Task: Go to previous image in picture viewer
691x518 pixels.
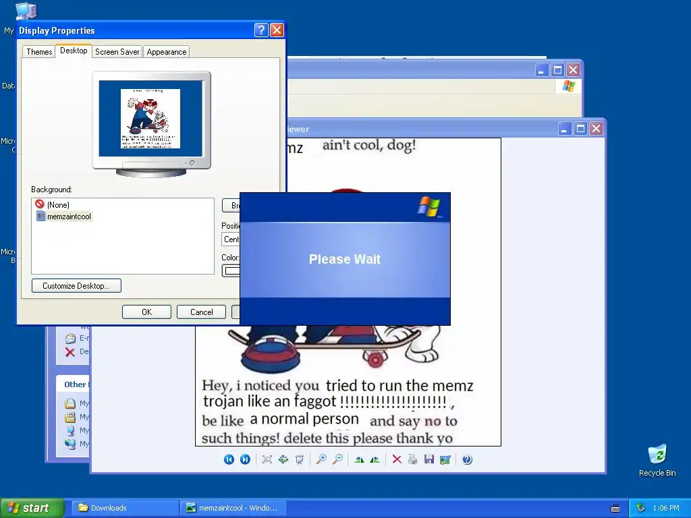Action: (x=229, y=459)
